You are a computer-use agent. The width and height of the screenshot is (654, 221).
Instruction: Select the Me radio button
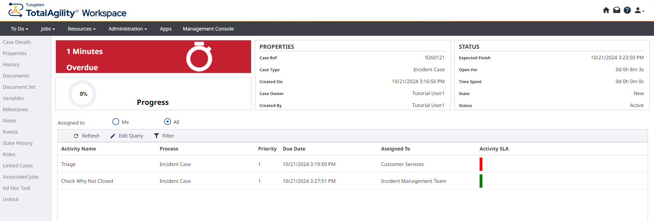[x=116, y=122]
